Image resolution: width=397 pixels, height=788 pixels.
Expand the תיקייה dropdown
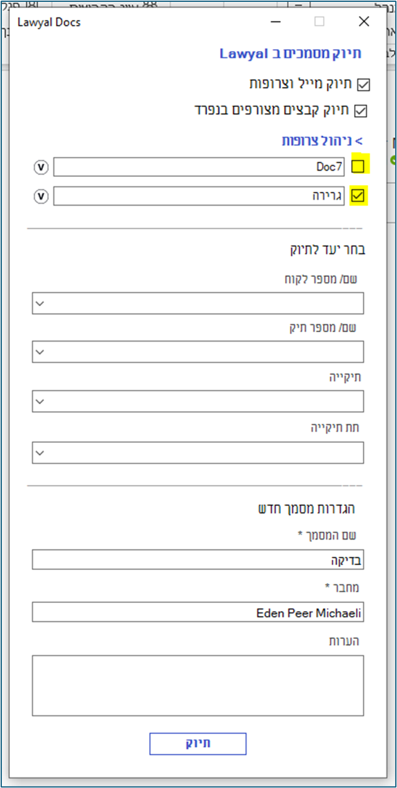[x=198, y=401]
